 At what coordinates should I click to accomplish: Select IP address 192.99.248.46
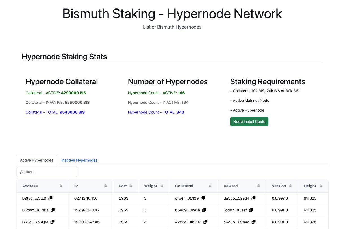(87, 222)
